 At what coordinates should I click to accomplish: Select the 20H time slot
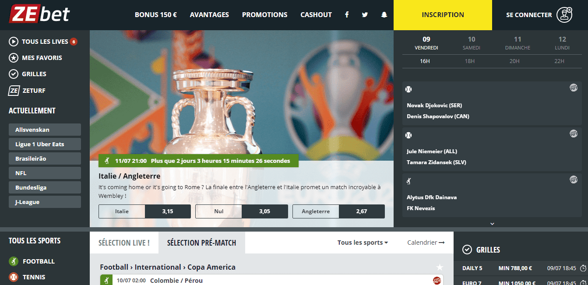point(514,61)
